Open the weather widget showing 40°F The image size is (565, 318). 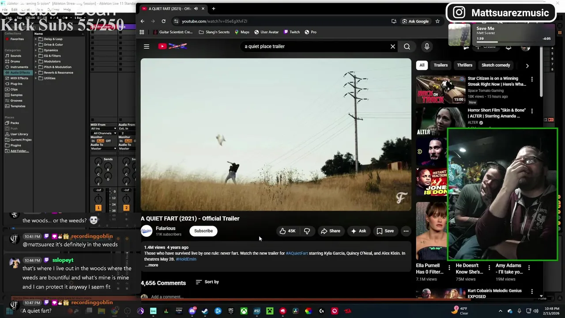click(x=460, y=311)
